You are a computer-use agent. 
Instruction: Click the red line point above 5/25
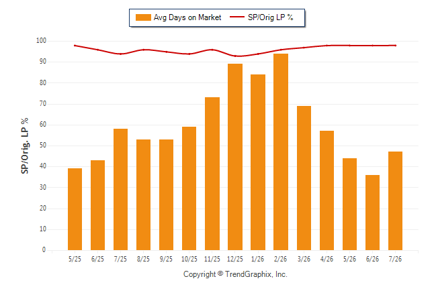[x=75, y=46]
